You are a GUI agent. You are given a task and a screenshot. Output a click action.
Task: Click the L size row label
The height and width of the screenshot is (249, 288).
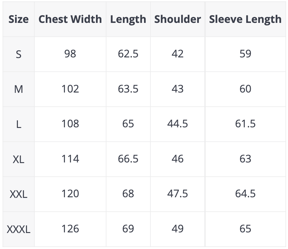coord(19,124)
